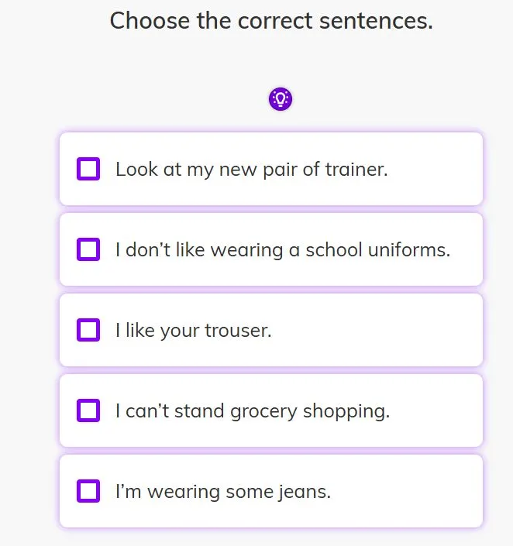This screenshot has height=546, width=513.
Task: Toggle the checkbox for "I like your trouser."
Action: (88, 330)
